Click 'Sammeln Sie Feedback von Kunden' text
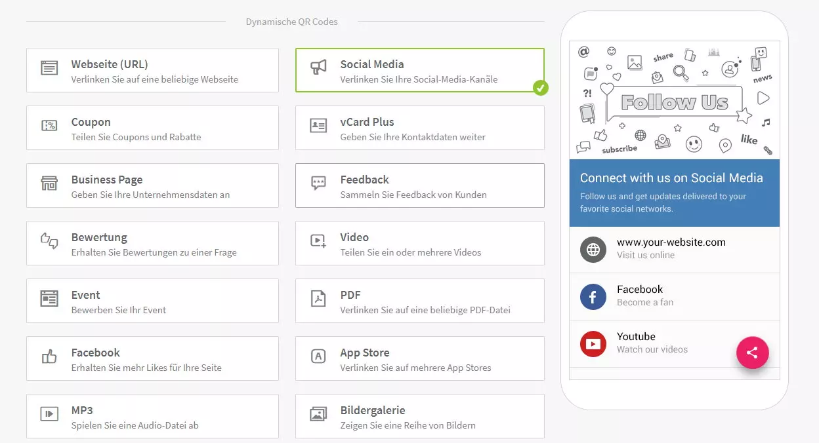Screen dimensions: 819x443 413,195
